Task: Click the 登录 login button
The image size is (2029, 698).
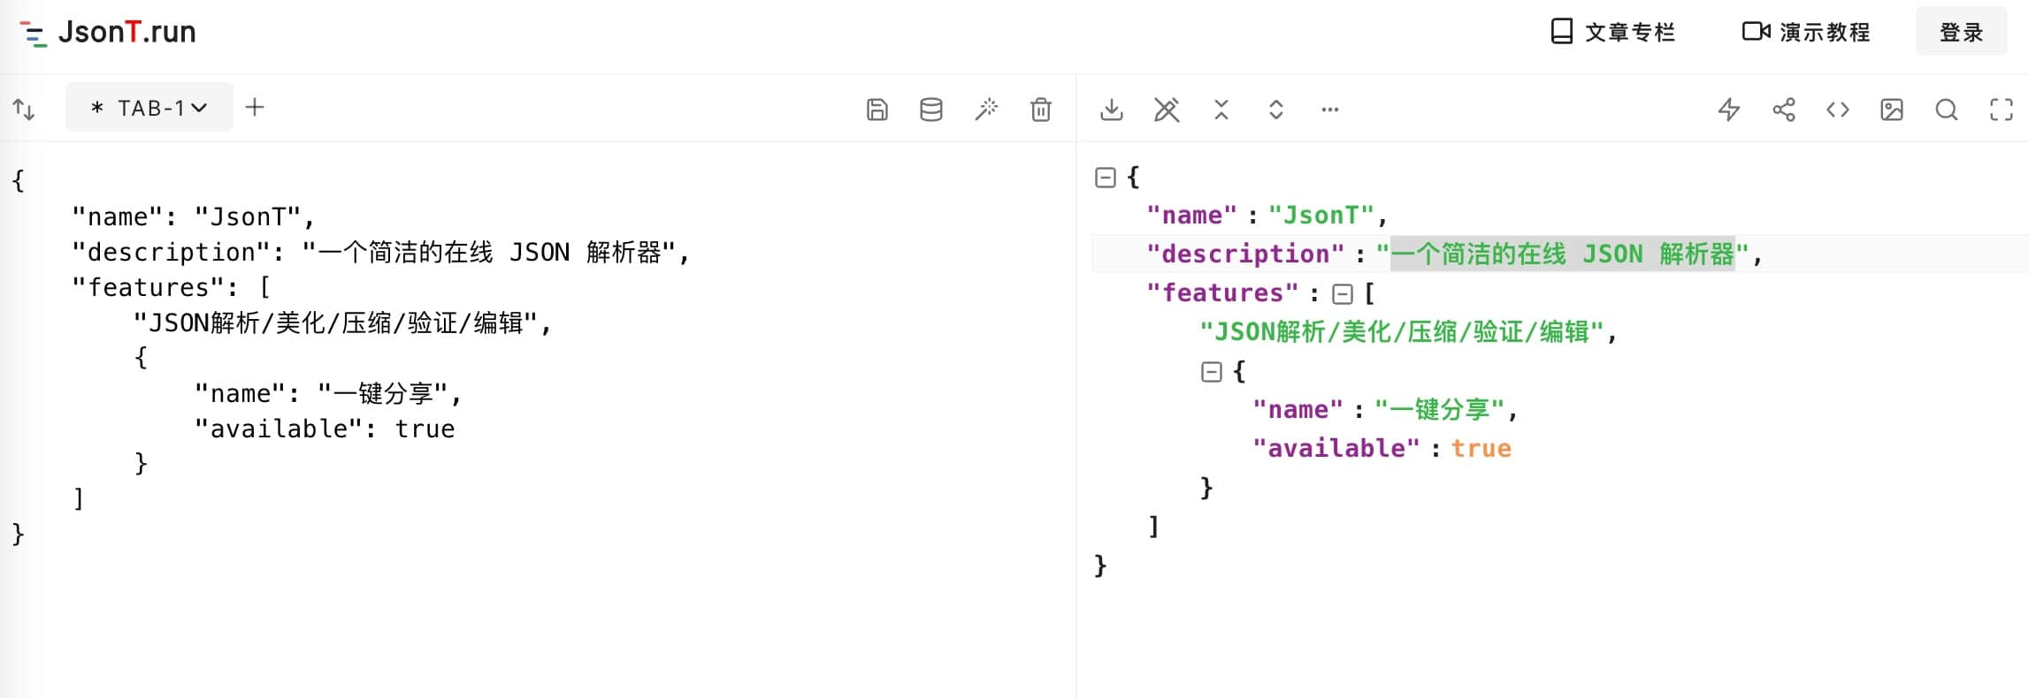Action: pos(1961,32)
